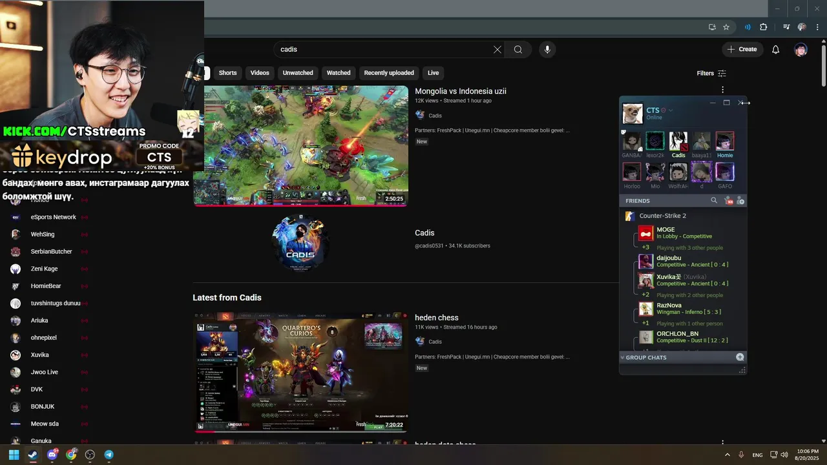
Task: Create a new Steam group chat with plus icon
Action: 740,357
